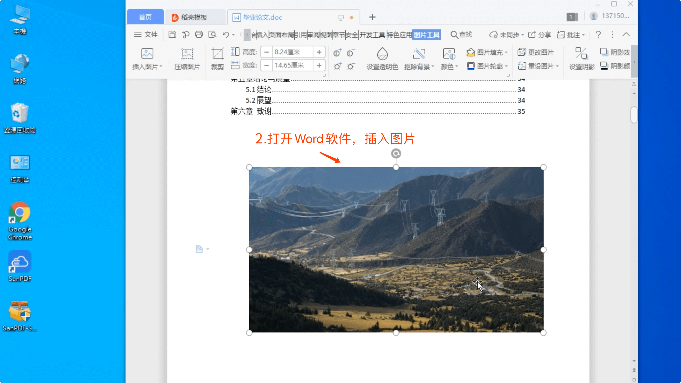Viewport: 681px width, 383px height.
Task: Open the 设置阴影 shadow settings tool
Action: click(x=581, y=59)
